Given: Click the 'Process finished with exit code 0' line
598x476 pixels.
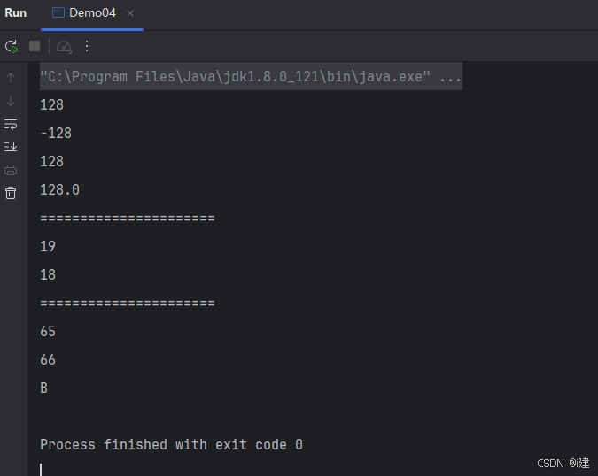Looking at the screenshot, I should pyautogui.click(x=171, y=445).
